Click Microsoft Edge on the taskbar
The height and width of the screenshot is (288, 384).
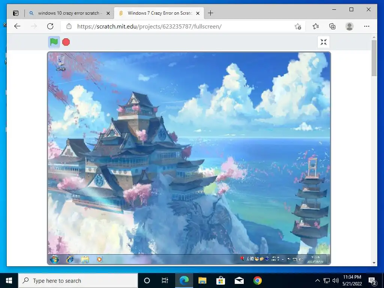(x=184, y=280)
